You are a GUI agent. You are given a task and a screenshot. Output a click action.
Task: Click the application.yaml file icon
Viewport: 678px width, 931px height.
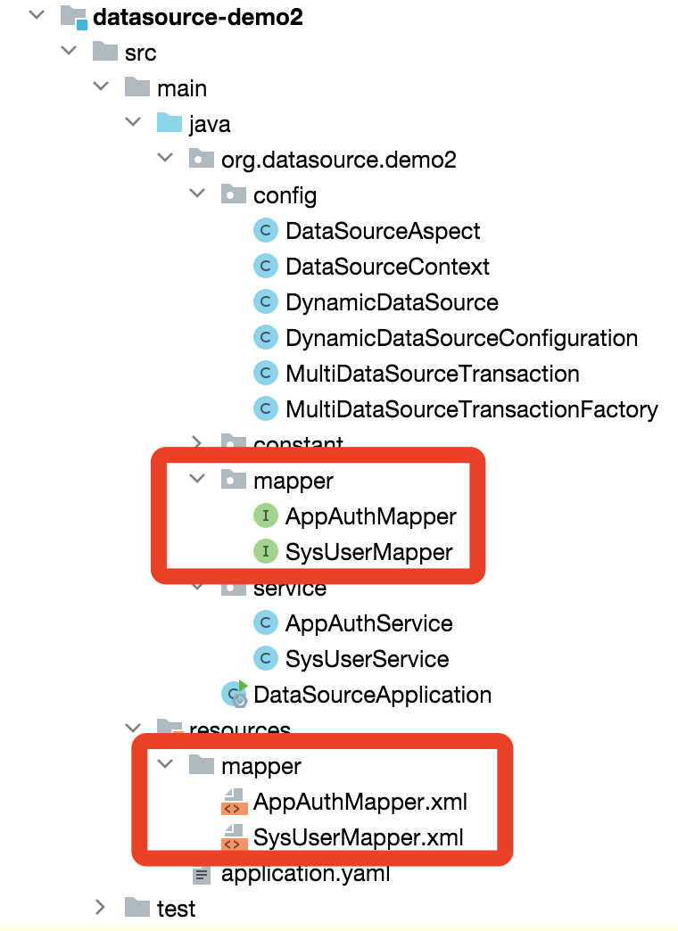coord(202,874)
